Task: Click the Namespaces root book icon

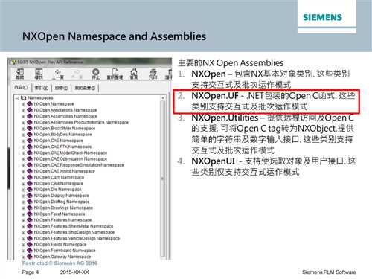Action: pos(24,98)
